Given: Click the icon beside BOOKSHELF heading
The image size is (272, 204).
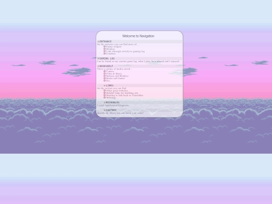Looking at the screenshot, I should 98,66.
